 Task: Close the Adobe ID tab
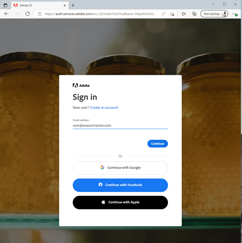[x=65, y=5]
